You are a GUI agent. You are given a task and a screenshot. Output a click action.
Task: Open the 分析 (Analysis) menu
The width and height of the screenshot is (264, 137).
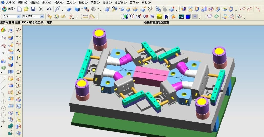tap(107, 2)
